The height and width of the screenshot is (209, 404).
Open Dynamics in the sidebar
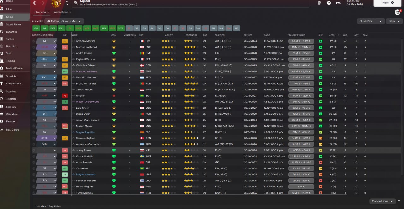coord(15,32)
